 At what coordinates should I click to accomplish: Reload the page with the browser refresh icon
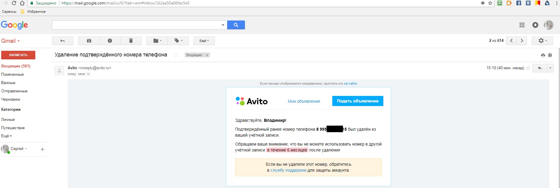[14, 3]
